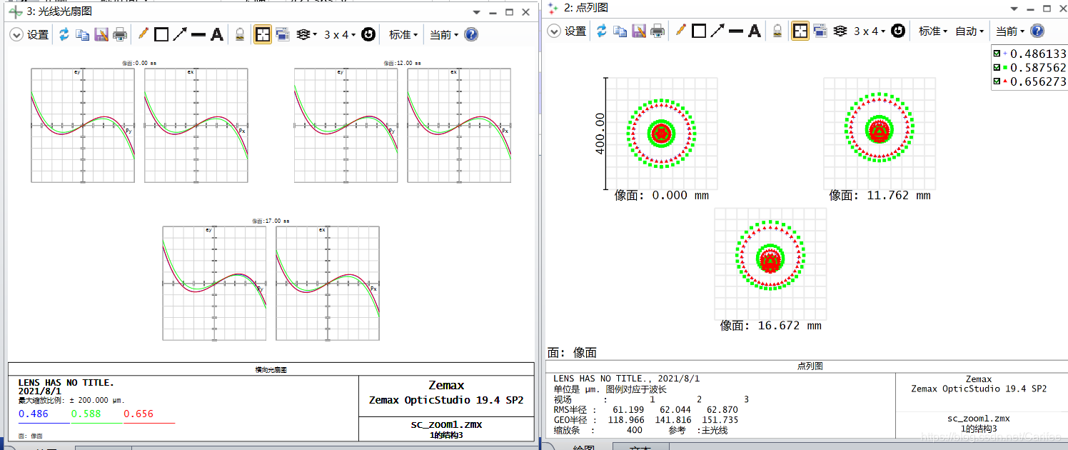The width and height of the screenshot is (1068, 450).
Task: Select pencil annotation tool in ray fan window
Action: (x=143, y=34)
